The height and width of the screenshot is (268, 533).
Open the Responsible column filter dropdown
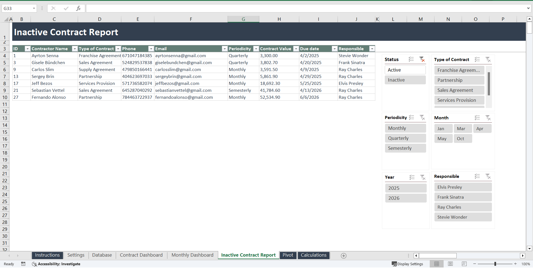pos(372,49)
